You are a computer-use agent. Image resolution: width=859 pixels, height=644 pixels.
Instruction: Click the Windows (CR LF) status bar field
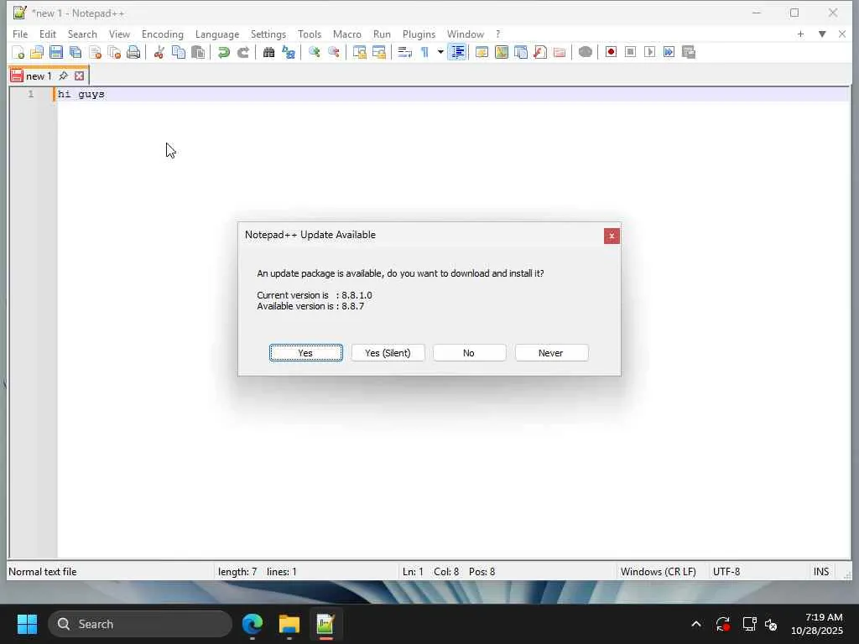tap(659, 572)
